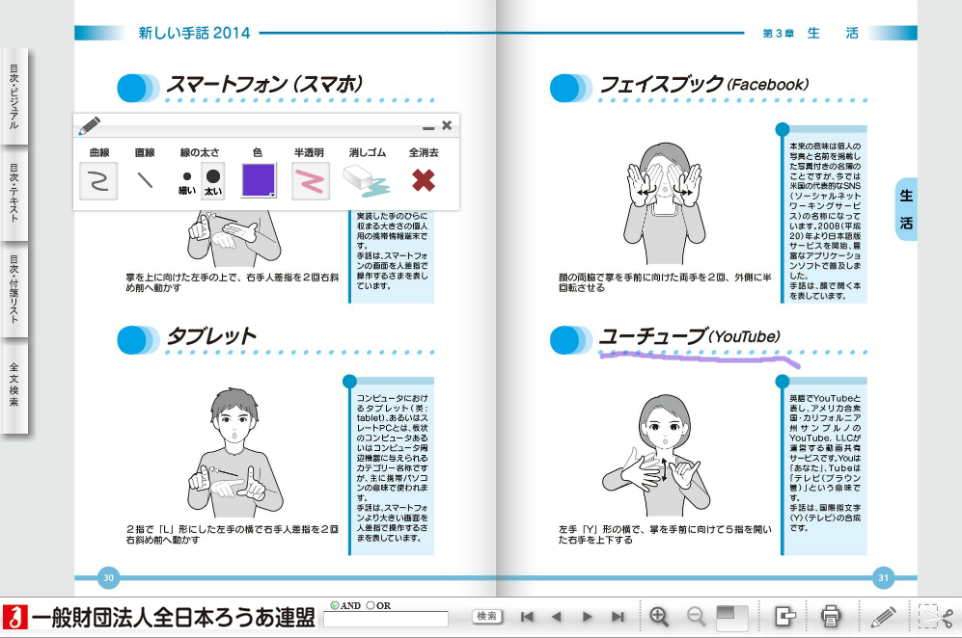The width and height of the screenshot is (962, 638).
Task: Click the search text input field
Action: point(386,620)
